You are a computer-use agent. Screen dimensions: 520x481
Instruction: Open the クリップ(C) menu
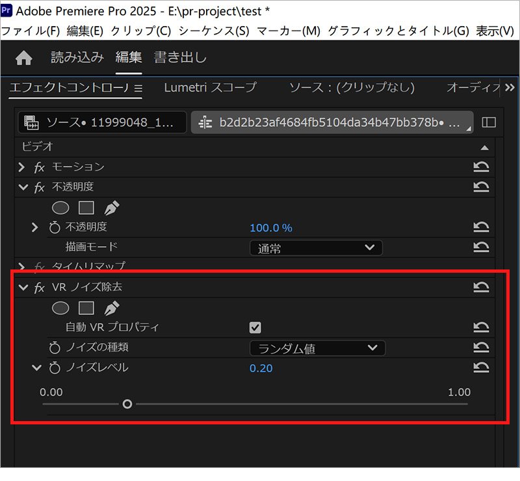coord(140,31)
